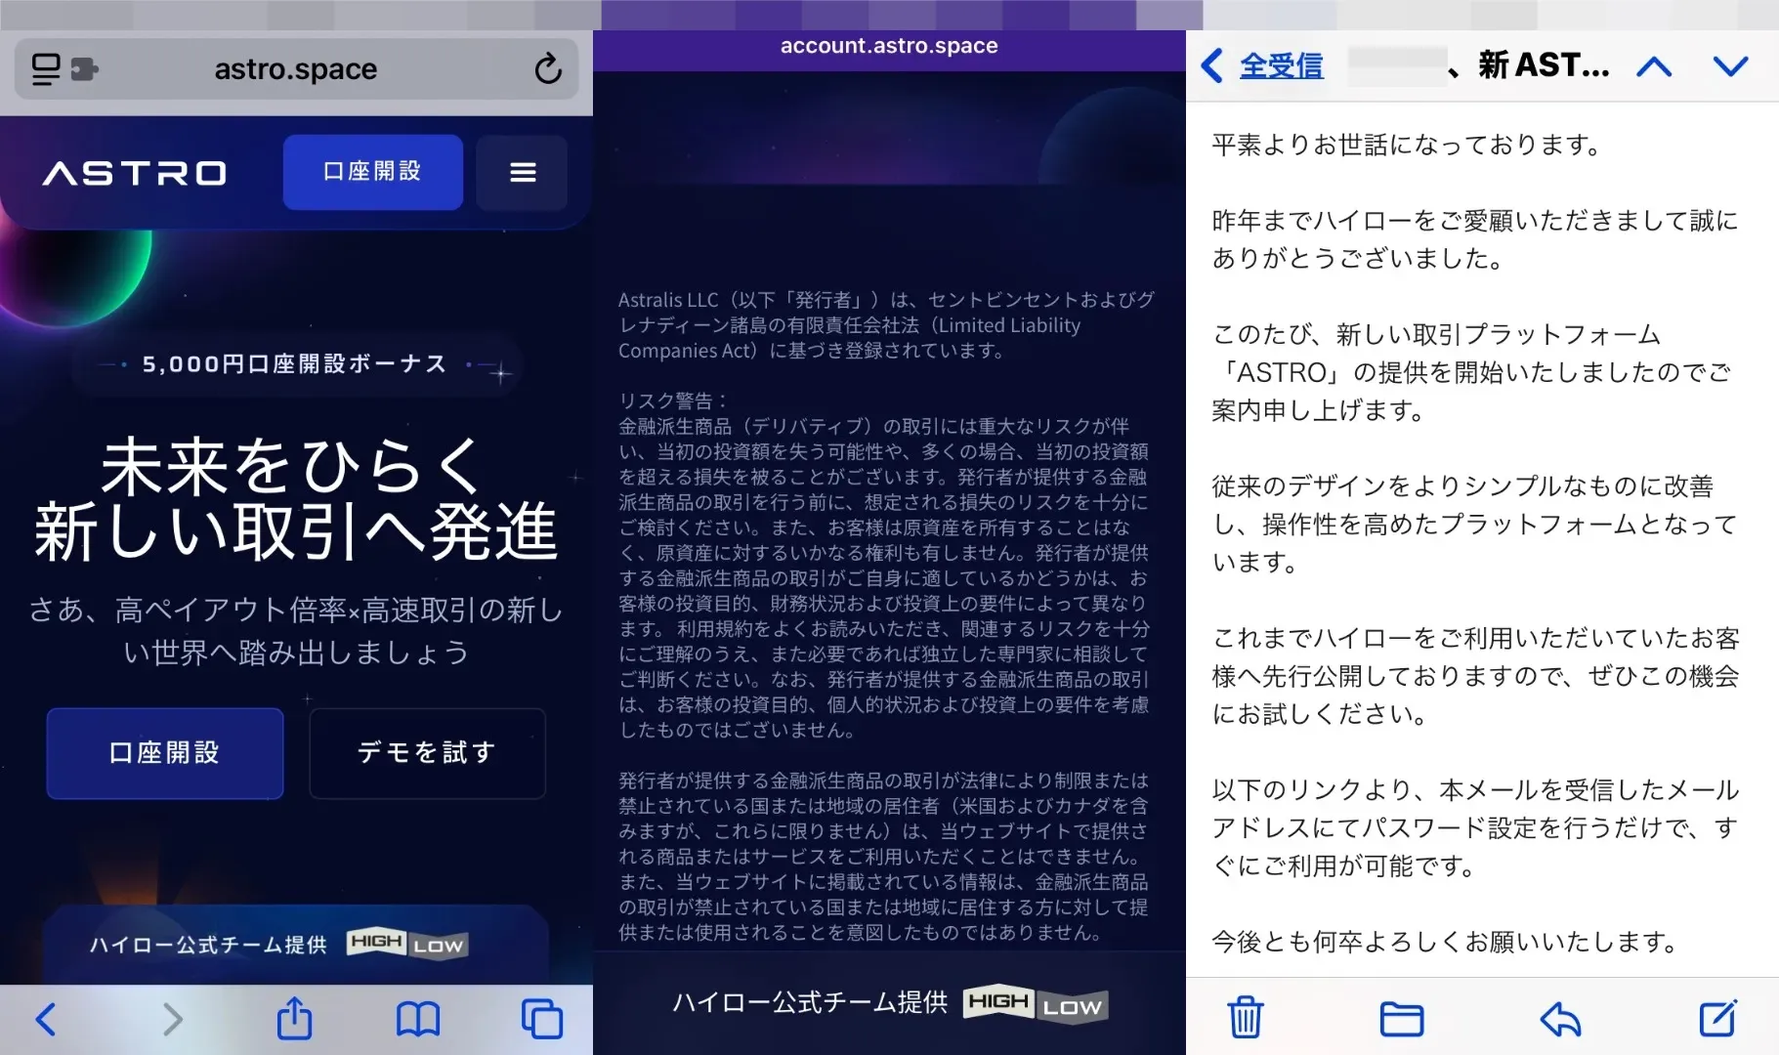
Task: Tap the astro.space address field
Action: pyautogui.click(x=296, y=69)
